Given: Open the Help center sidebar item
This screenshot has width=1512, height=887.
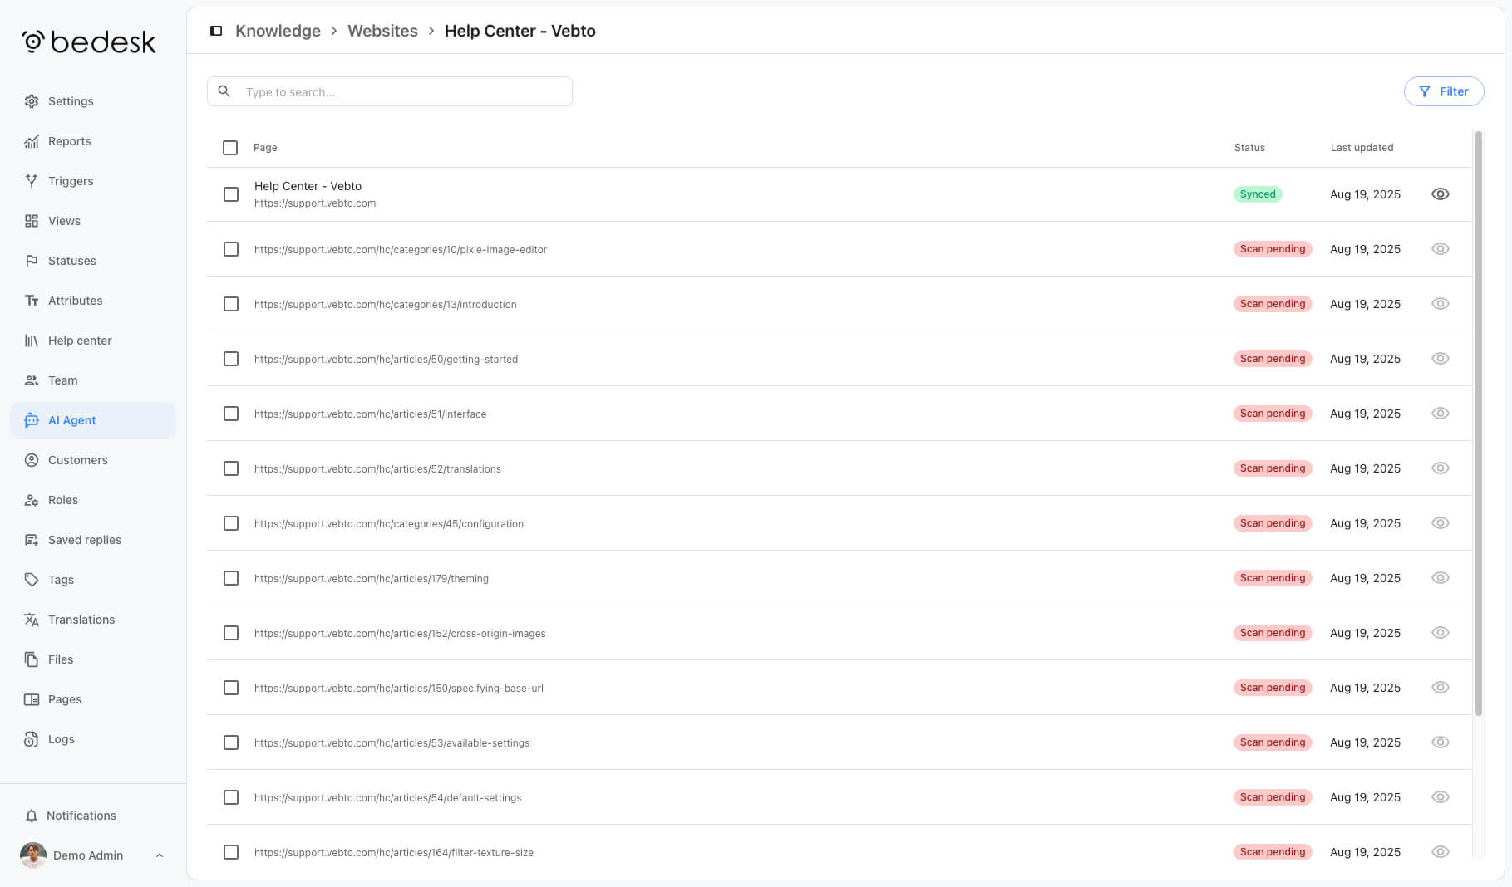Looking at the screenshot, I should [x=93, y=341].
